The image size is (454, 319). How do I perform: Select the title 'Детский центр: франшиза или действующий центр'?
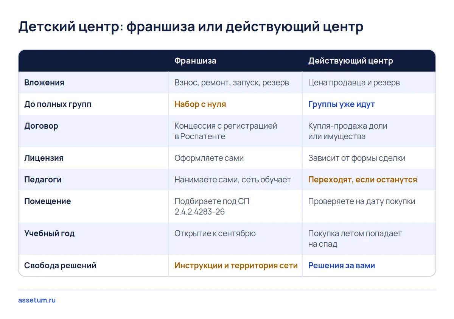[x=191, y=27]
